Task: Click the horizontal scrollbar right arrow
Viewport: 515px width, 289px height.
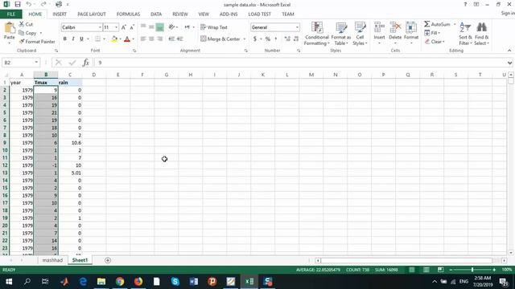Action: [505, 260]
